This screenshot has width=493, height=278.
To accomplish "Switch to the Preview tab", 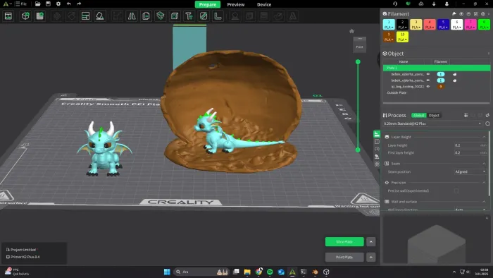I will [236, 4].
